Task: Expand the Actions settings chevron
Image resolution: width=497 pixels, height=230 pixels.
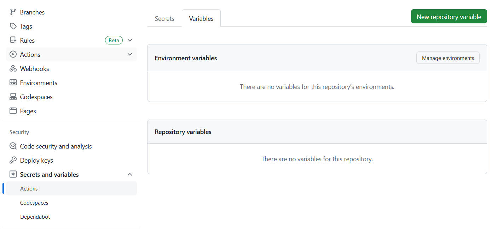Action: pos(130,54)
